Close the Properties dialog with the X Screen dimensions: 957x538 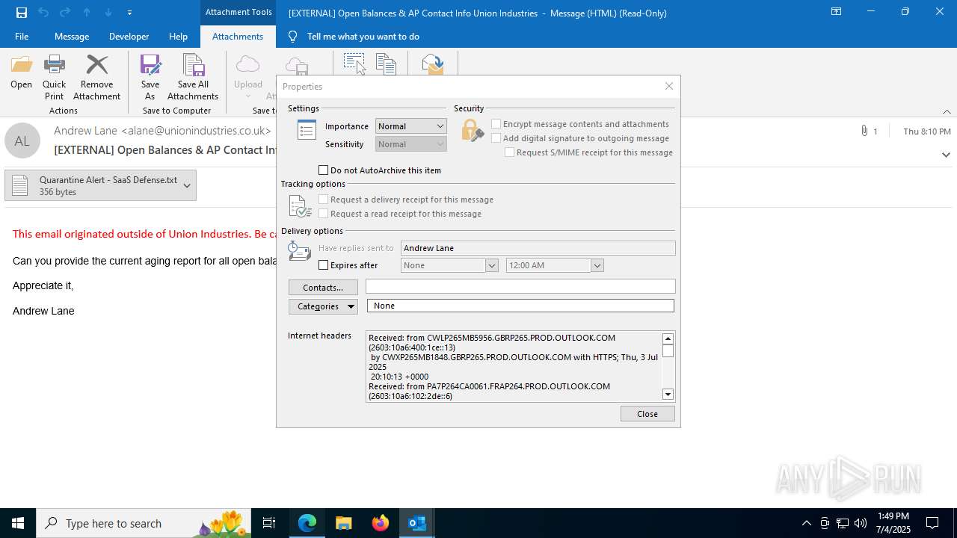[669, 86]
